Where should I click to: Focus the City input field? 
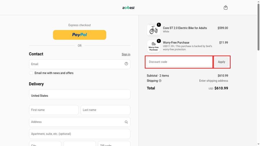tap(45, 144)
